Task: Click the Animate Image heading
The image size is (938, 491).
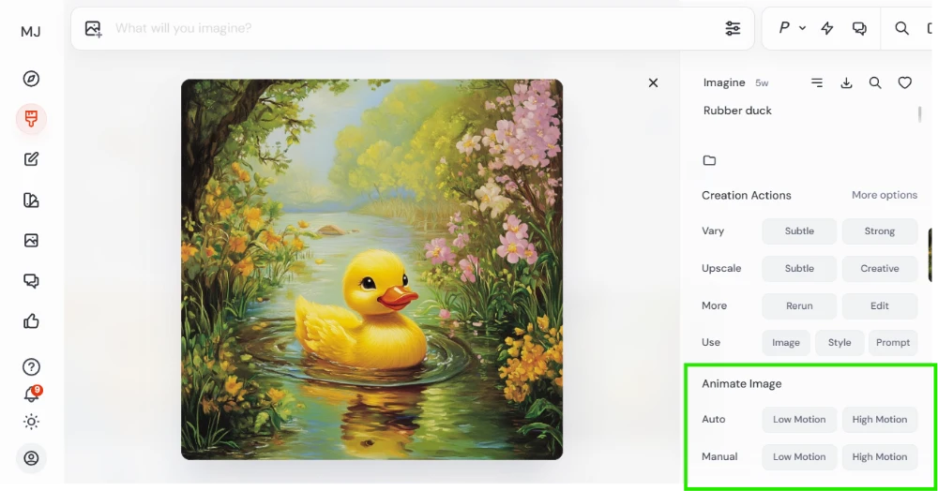Action: tap(741, 384)
